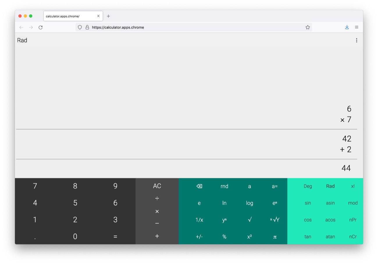This screenshot has width=378, height=264.
Task: Open the calculator three-dot menu
Action: click(x=356, y=40)
